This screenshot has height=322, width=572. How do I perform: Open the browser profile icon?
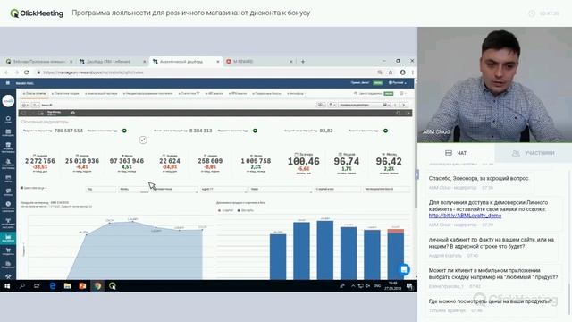(403, 72)
